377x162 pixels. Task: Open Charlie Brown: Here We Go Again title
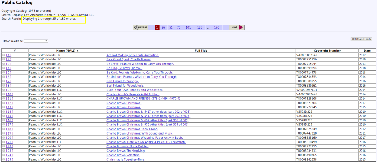tap(146, 142)
